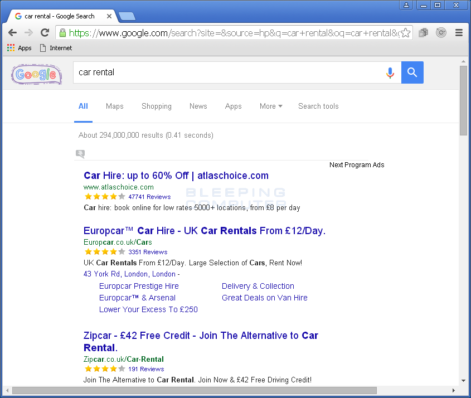Image resolution: width=471 pixels, height=398 pixels.
Task: Click the Chrome user profile button
Action: [406, 5]
